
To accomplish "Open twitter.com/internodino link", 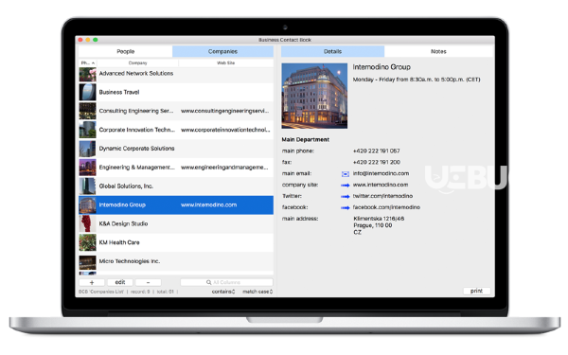I will pyautogui.click(x=382, y=196).
